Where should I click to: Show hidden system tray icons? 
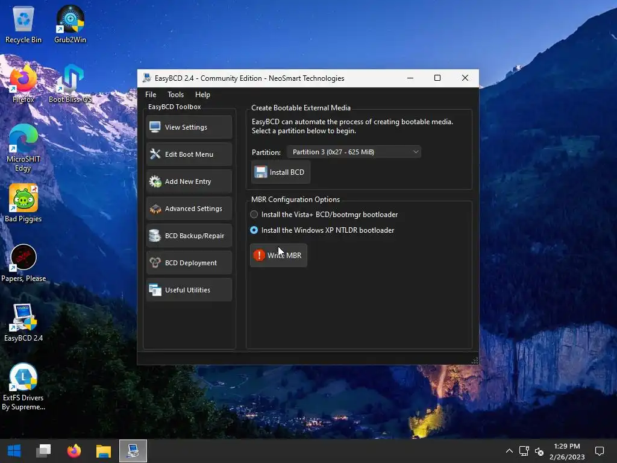click(509, 451)
